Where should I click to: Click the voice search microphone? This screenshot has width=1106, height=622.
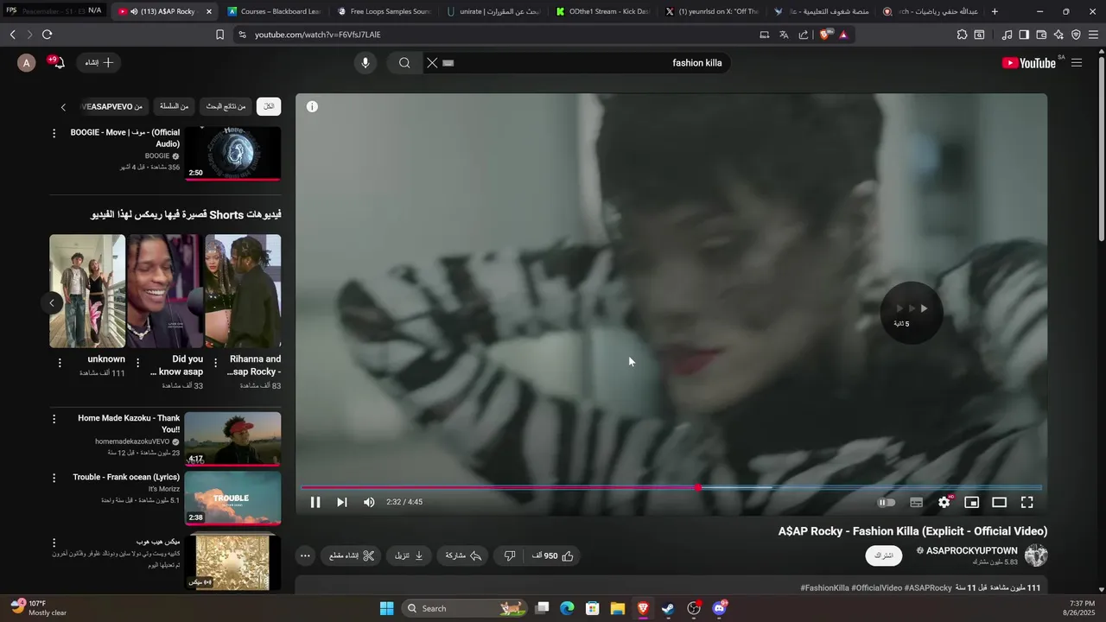(x=365, y=62)
